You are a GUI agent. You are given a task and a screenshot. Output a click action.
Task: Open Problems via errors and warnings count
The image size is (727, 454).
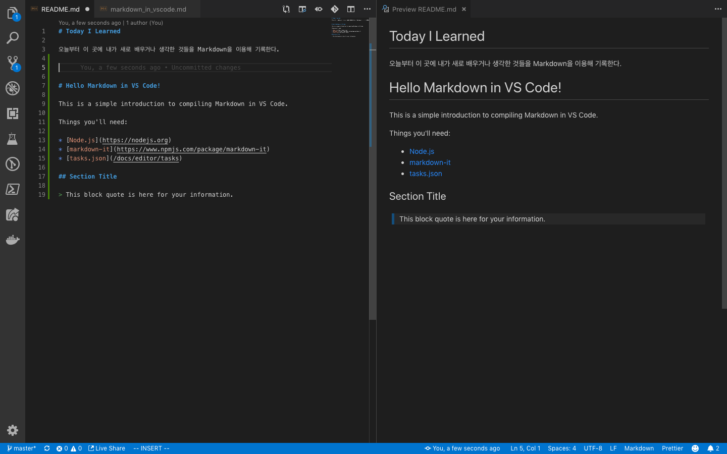click(69, 448)
